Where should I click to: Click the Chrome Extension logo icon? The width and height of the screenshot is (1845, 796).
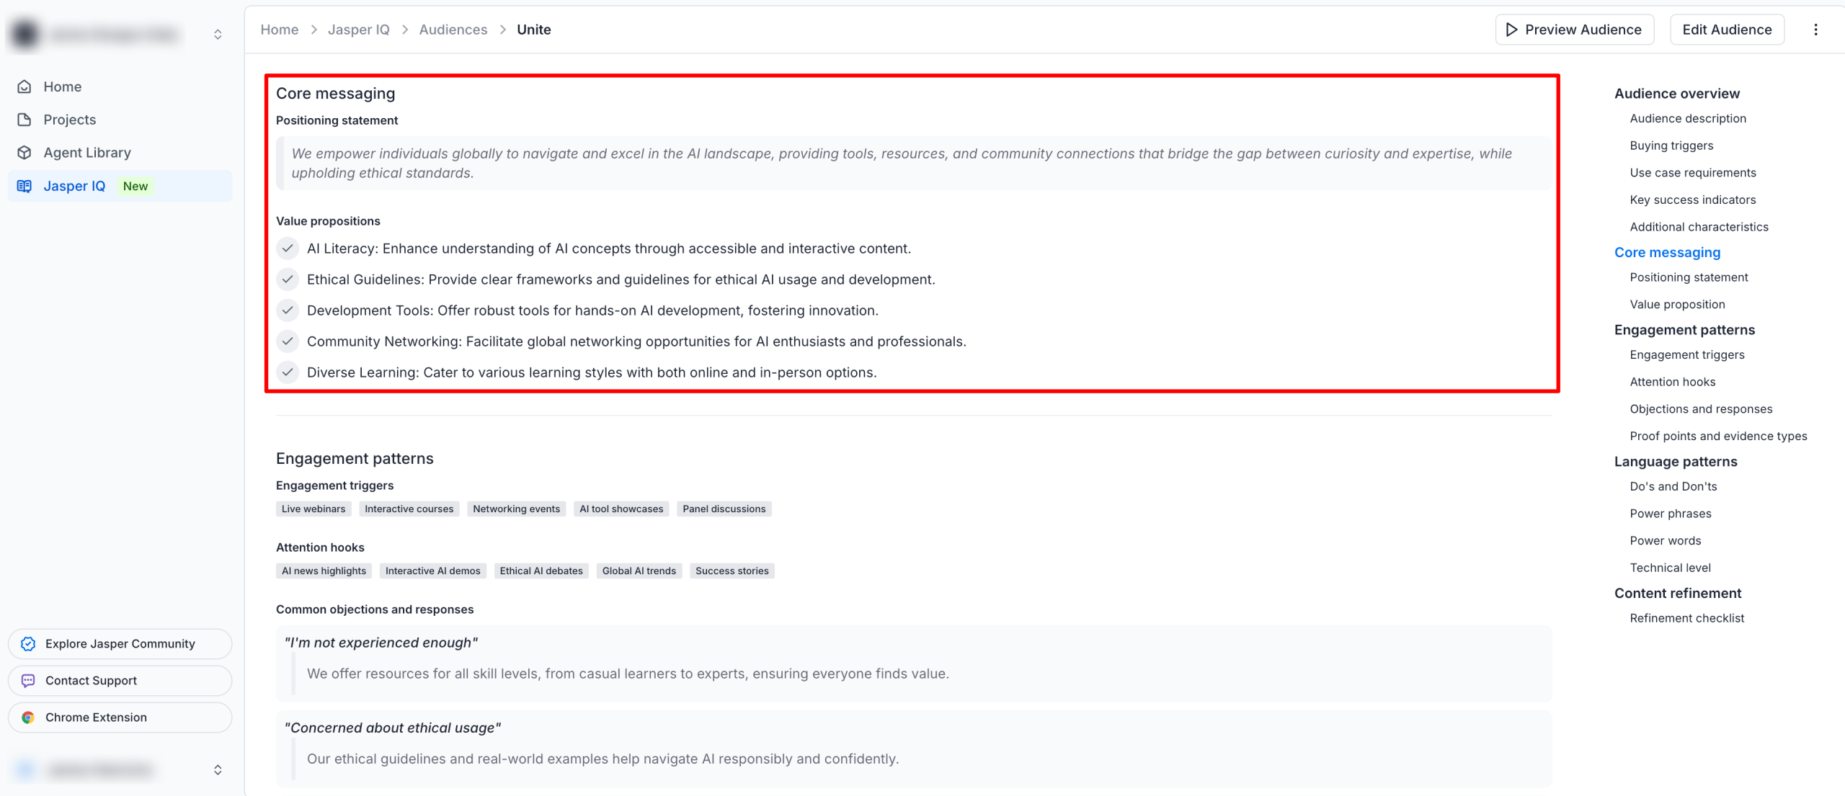click(28, 717)
